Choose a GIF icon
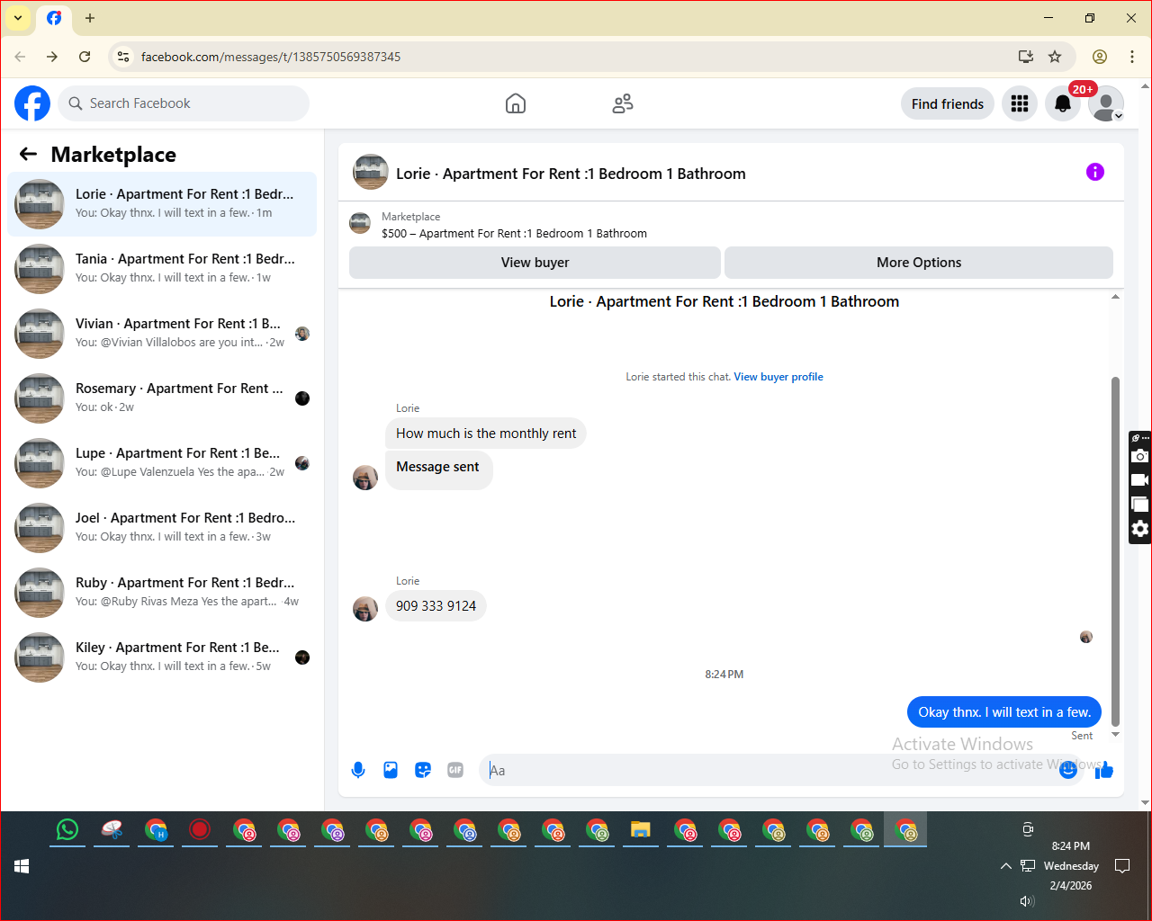Viewport: 1152px width, 921px height. pyautogui.click(x=455, y=770)
